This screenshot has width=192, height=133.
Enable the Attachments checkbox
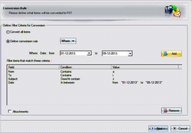pyautogui.click(x=10, y=111)
